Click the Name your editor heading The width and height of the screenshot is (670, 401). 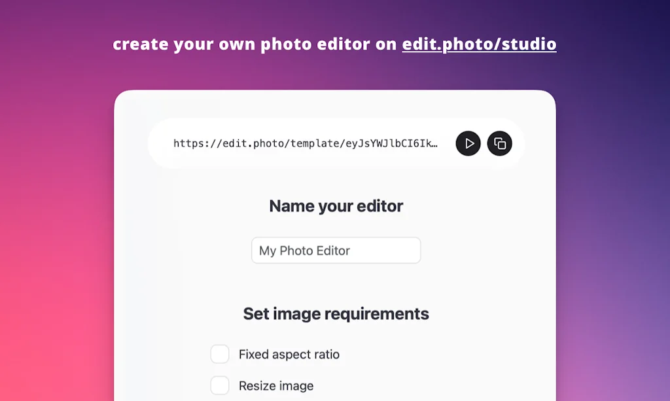click(336, 205)
